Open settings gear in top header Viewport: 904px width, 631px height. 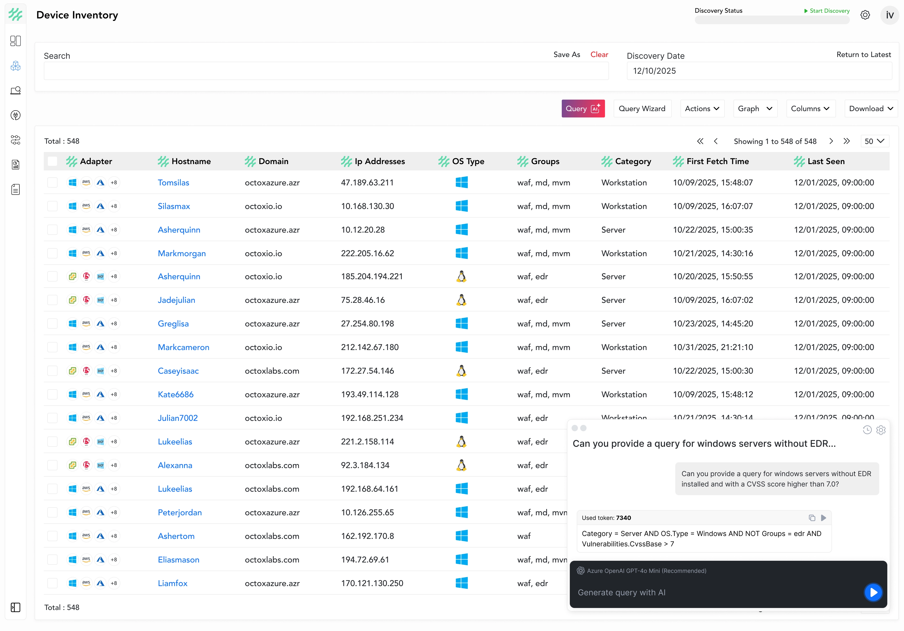click(x=865, y=15)
